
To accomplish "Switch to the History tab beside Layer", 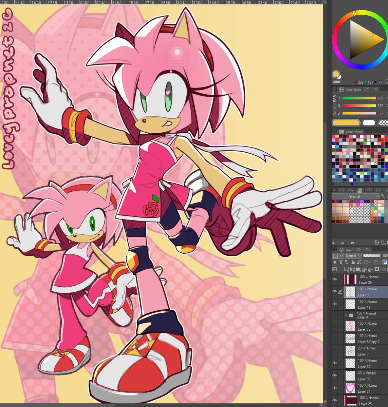I will click(358, 250).
